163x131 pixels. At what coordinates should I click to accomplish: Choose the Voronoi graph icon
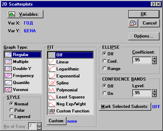click(8, 90)
